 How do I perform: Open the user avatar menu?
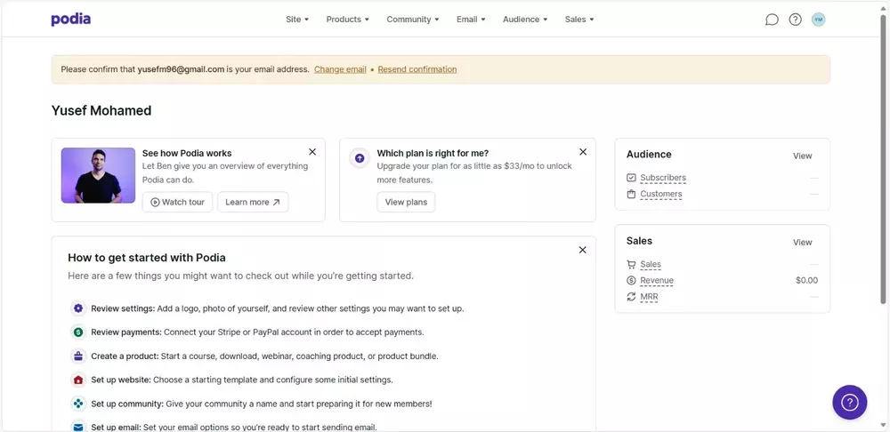[x=819, y=20]
